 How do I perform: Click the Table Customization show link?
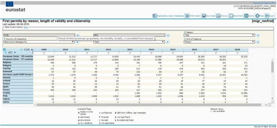coord(26,27)
